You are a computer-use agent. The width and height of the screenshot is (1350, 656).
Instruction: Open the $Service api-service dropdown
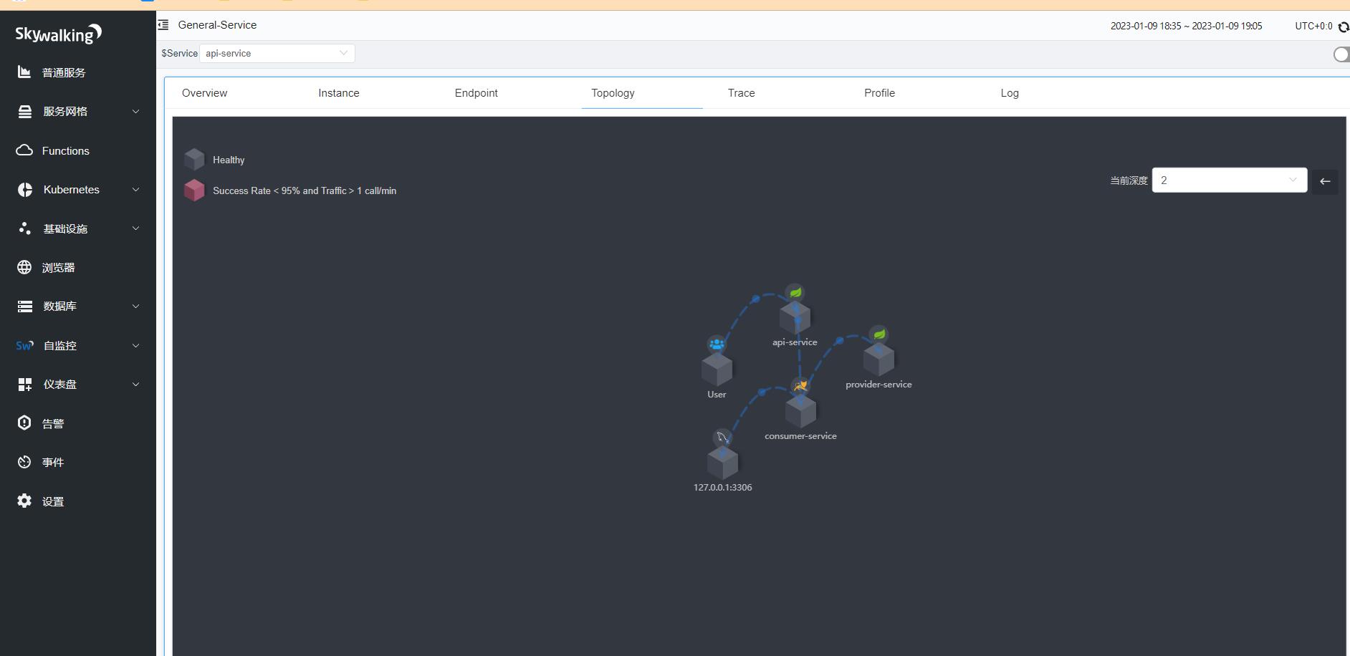277,53
